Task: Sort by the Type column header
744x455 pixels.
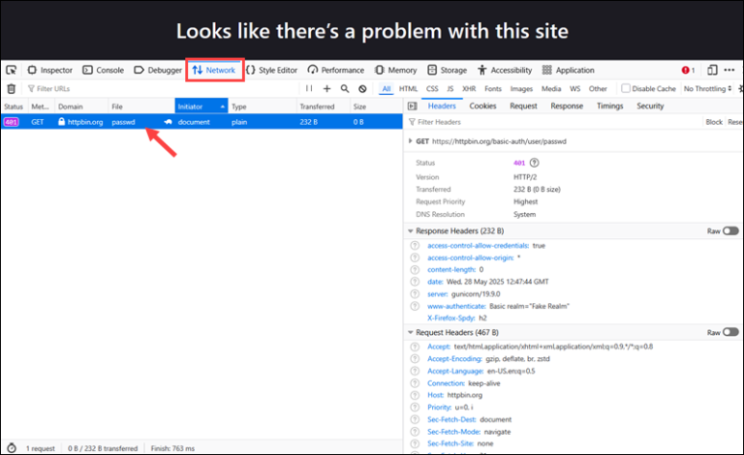Action: 263,106
